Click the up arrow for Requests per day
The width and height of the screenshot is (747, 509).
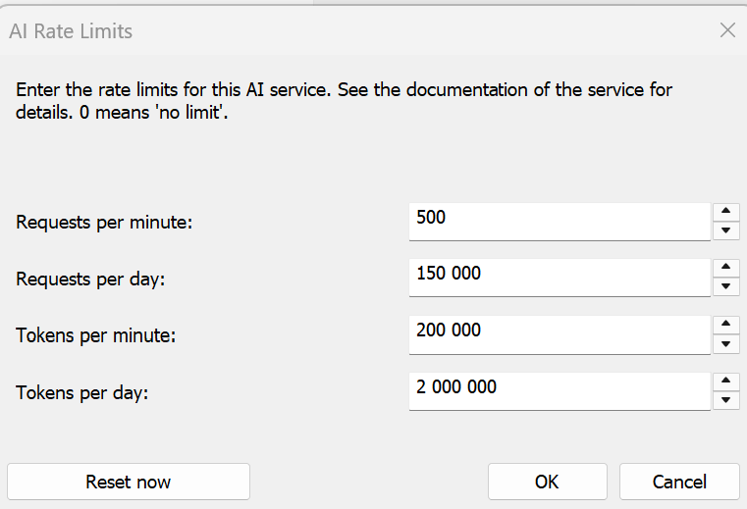[x=725, y=267]
